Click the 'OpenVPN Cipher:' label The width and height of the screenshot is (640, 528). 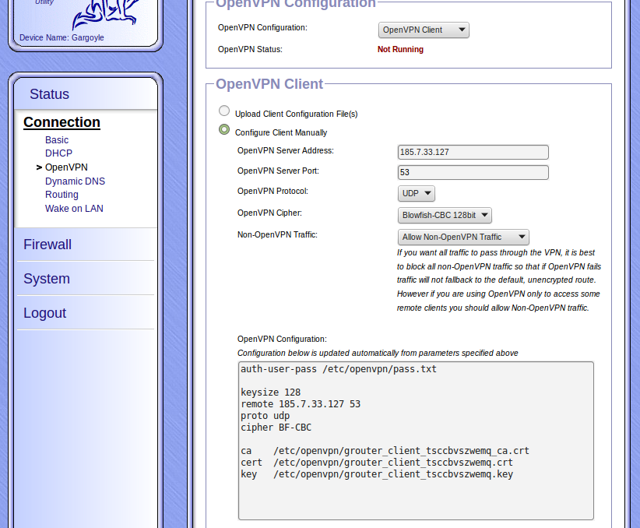[270, 213]
